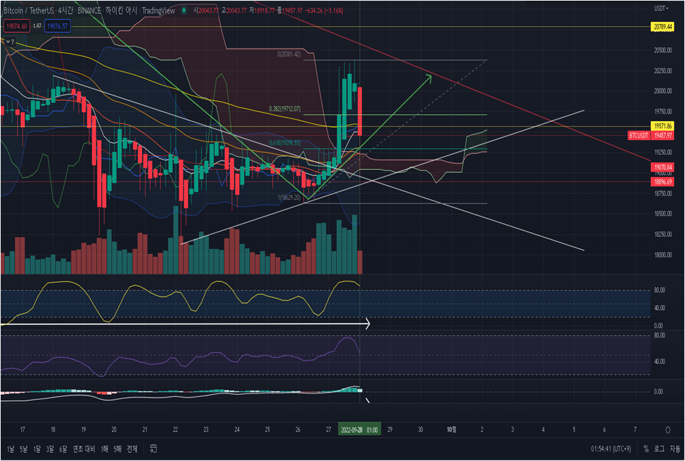
Task: Click the 1.97 spread value
Action: point(37,27)
